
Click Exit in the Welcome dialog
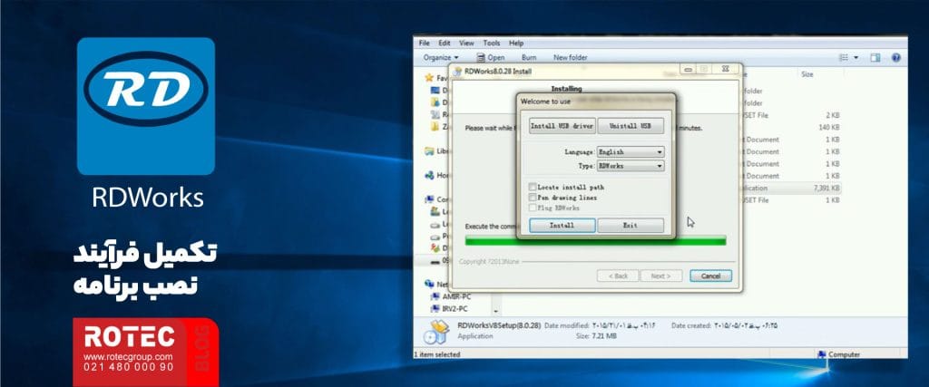(631, 226)
